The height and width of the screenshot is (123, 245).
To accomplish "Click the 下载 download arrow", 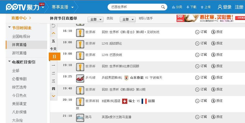I will [188, 7].
